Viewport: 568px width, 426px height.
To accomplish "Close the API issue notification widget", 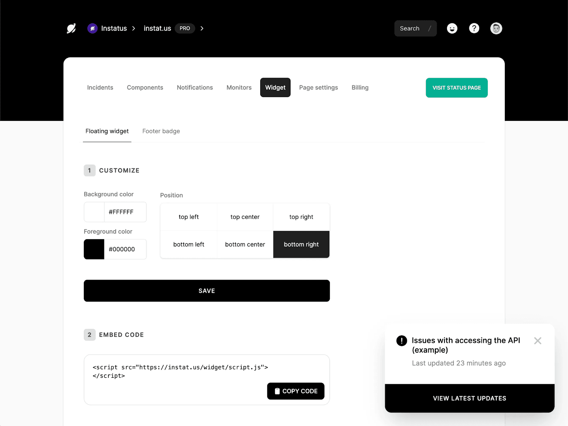I will coord(537,341).
